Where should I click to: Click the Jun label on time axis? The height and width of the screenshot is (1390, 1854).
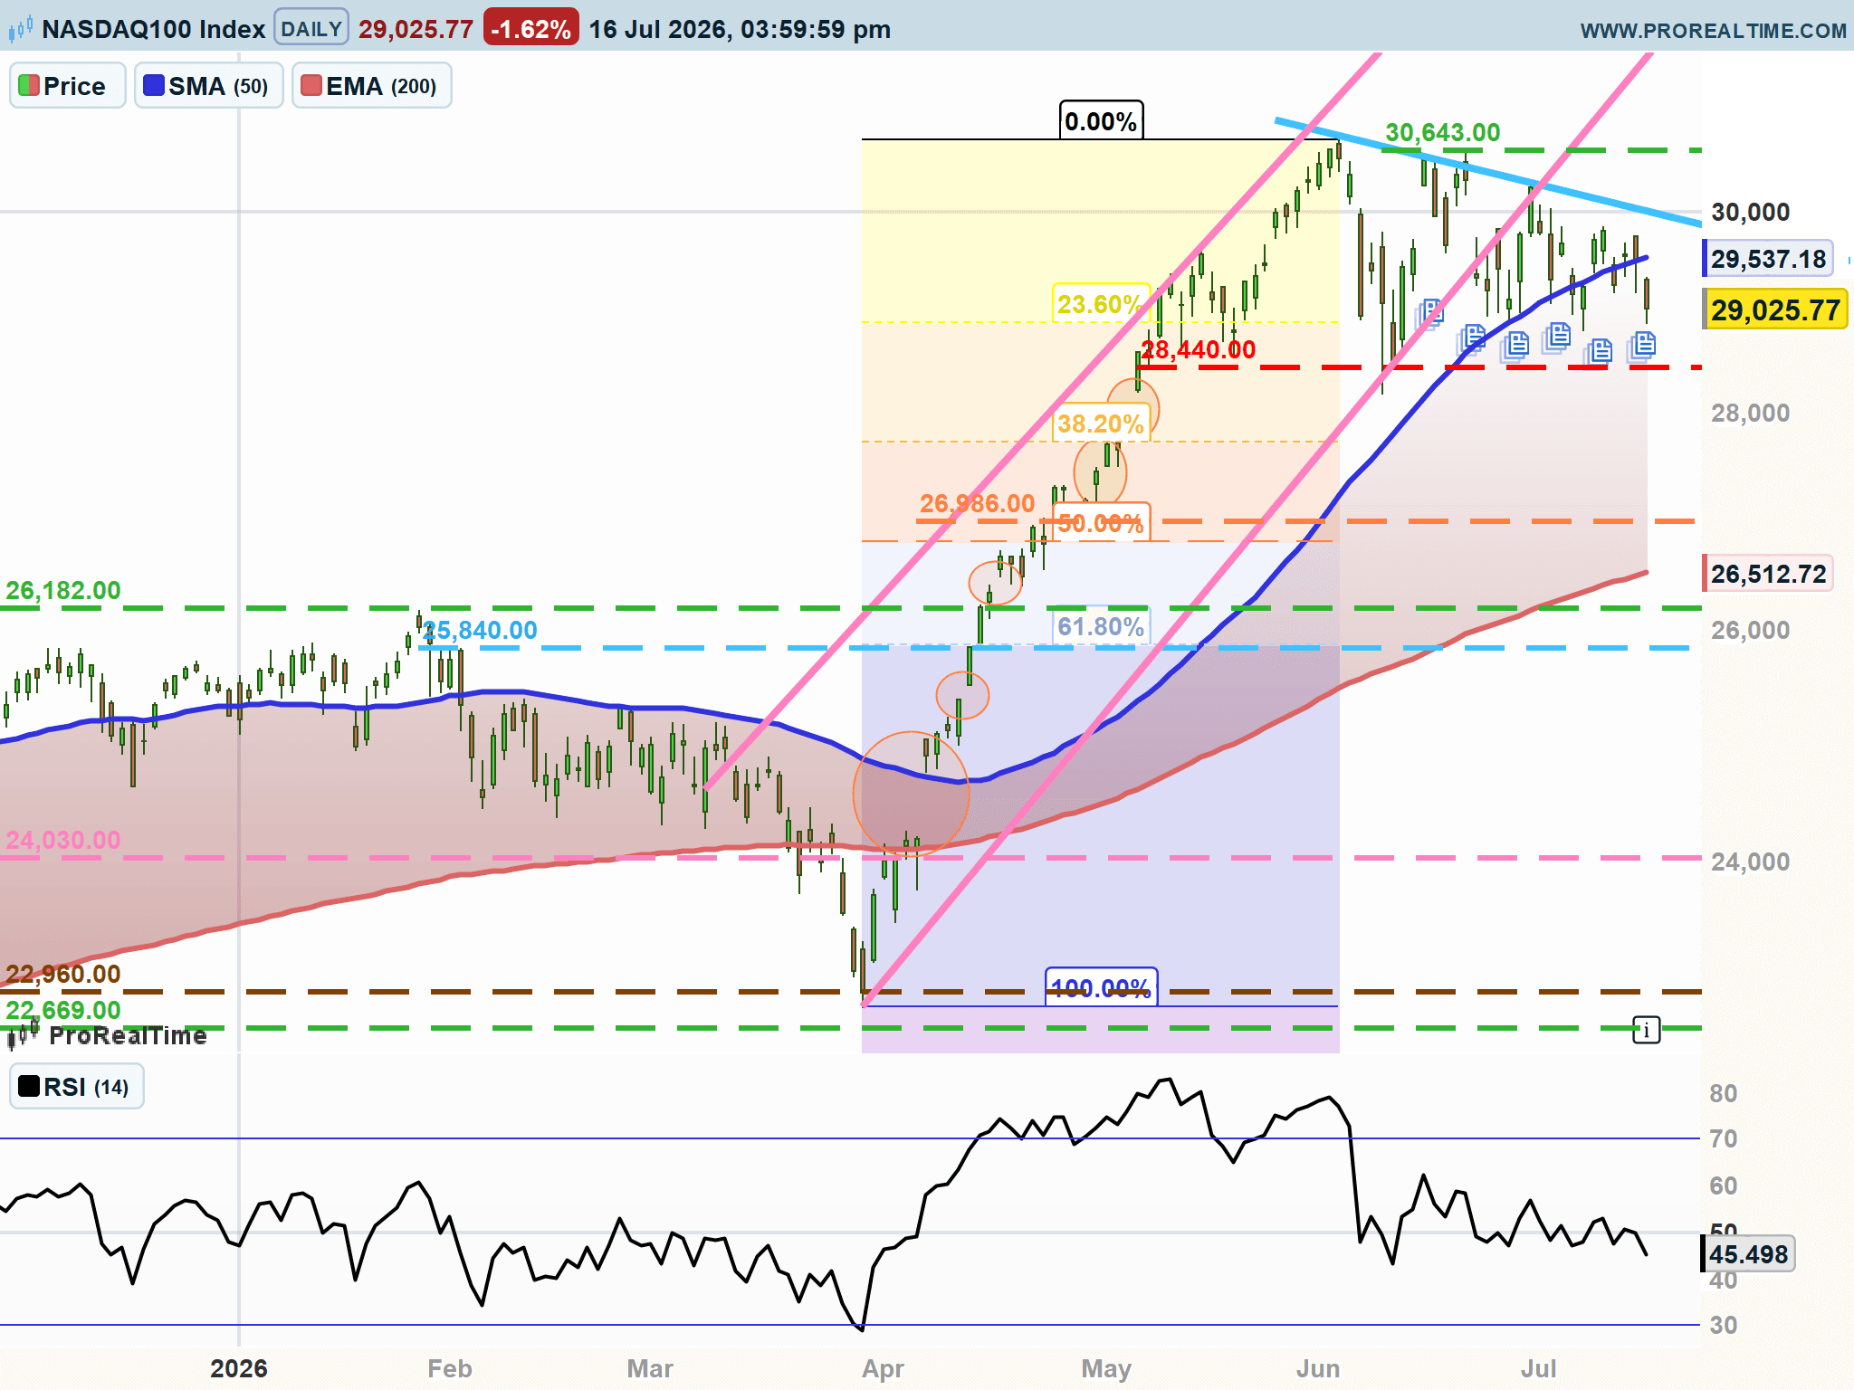coord(1318,1368)
